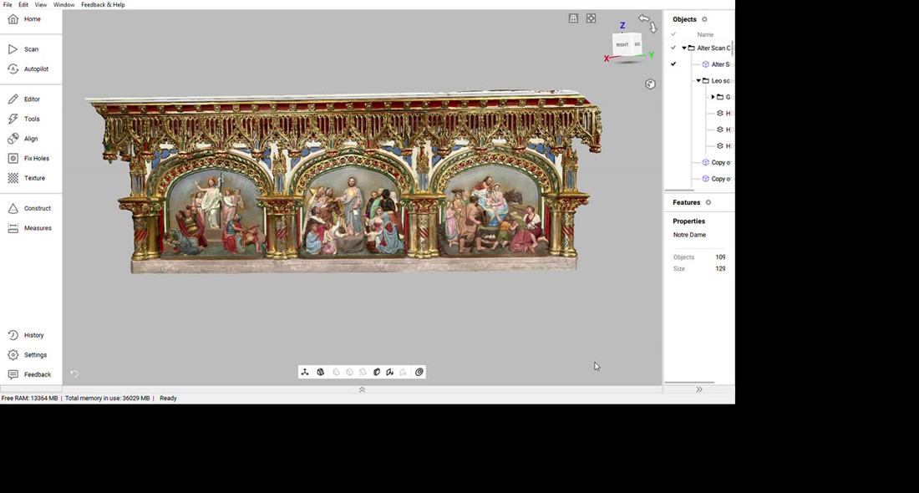Expand the bottom panel with double chevron up
Image resolution: width=919 pixels, height=493 pixels.
point(363,390)
